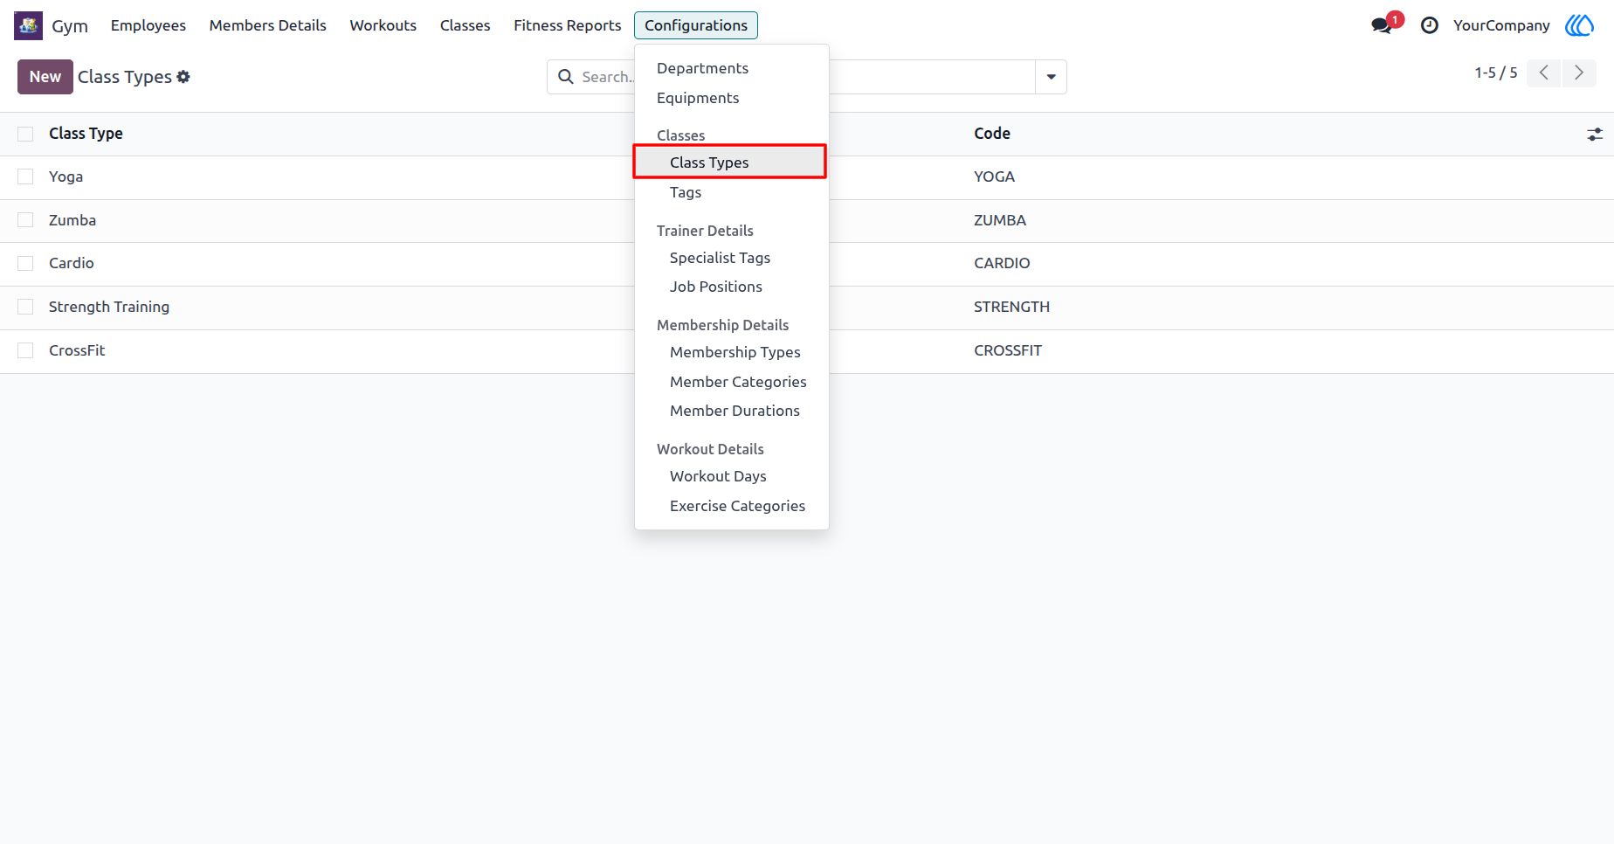
Task: Sort by the Class Type column header
Action: (x=86, y=134)
